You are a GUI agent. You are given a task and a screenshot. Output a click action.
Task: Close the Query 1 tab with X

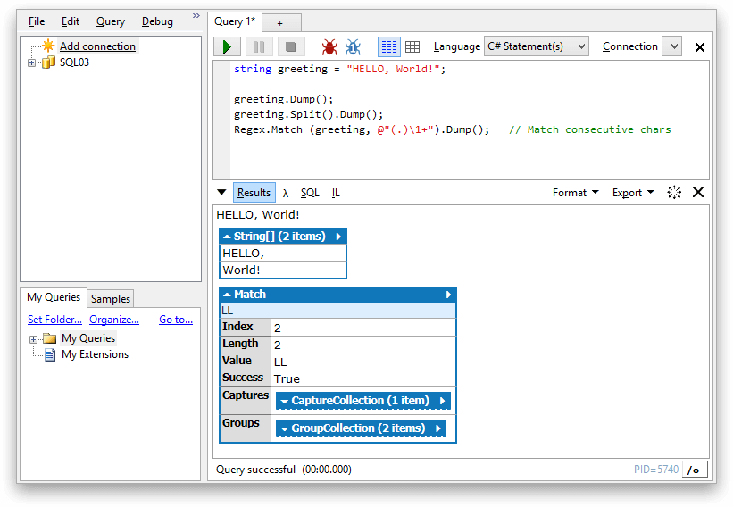tap(700, 47)
